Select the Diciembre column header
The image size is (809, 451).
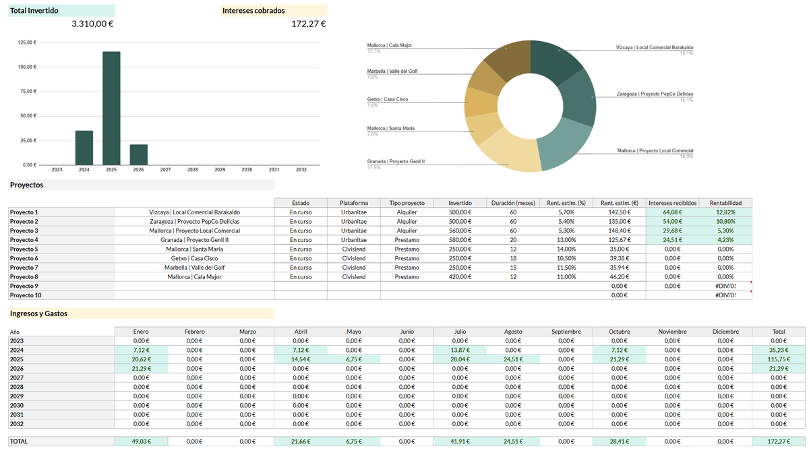click(x=725, y=332)
